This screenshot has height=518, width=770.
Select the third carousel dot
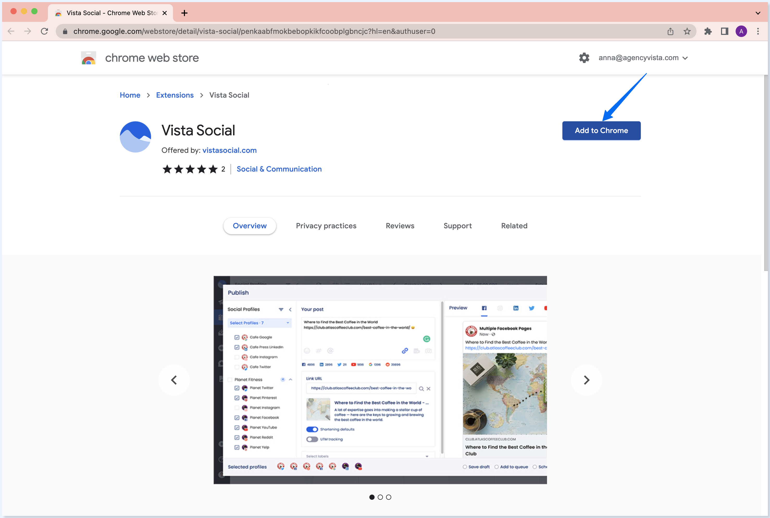[389, 497]
